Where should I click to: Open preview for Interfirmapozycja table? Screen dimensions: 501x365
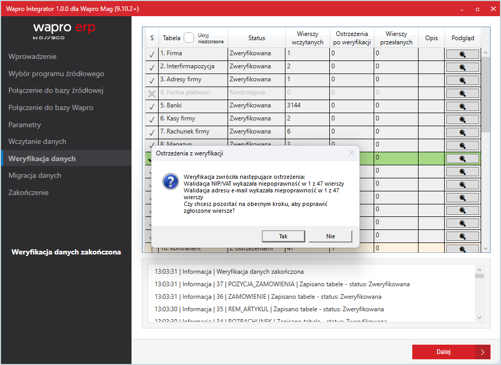(x=462, y=67)
